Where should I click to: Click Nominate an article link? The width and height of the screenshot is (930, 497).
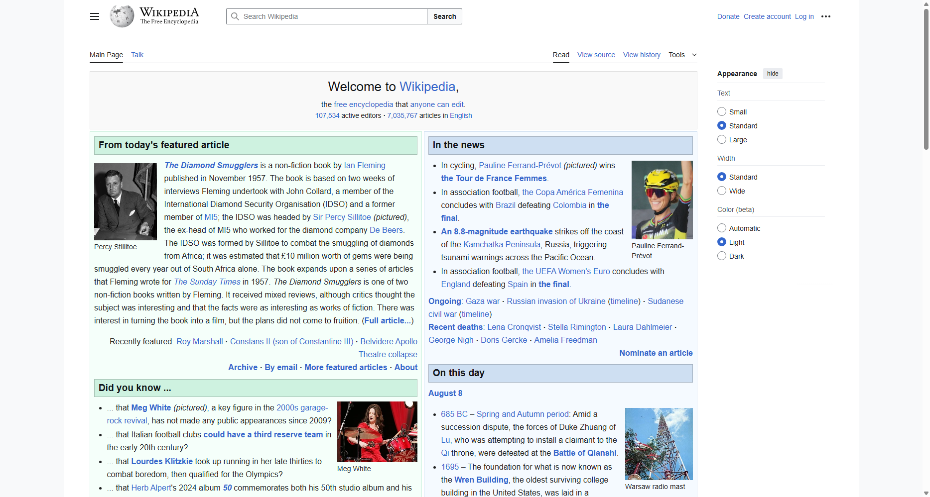point(656,353)
